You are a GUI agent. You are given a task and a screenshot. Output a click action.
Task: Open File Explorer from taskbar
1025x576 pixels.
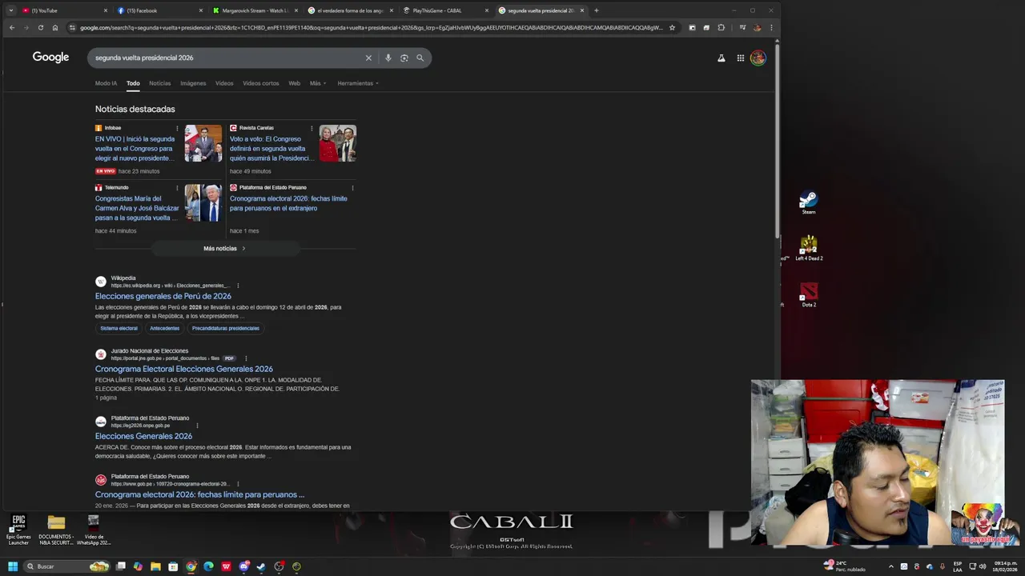[x=155, y=566]
